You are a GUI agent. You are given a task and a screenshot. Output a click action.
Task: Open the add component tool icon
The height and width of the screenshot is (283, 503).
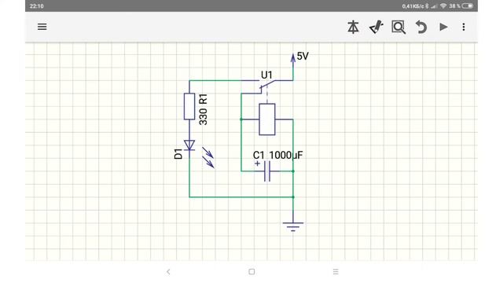click(x=353, y=27)
